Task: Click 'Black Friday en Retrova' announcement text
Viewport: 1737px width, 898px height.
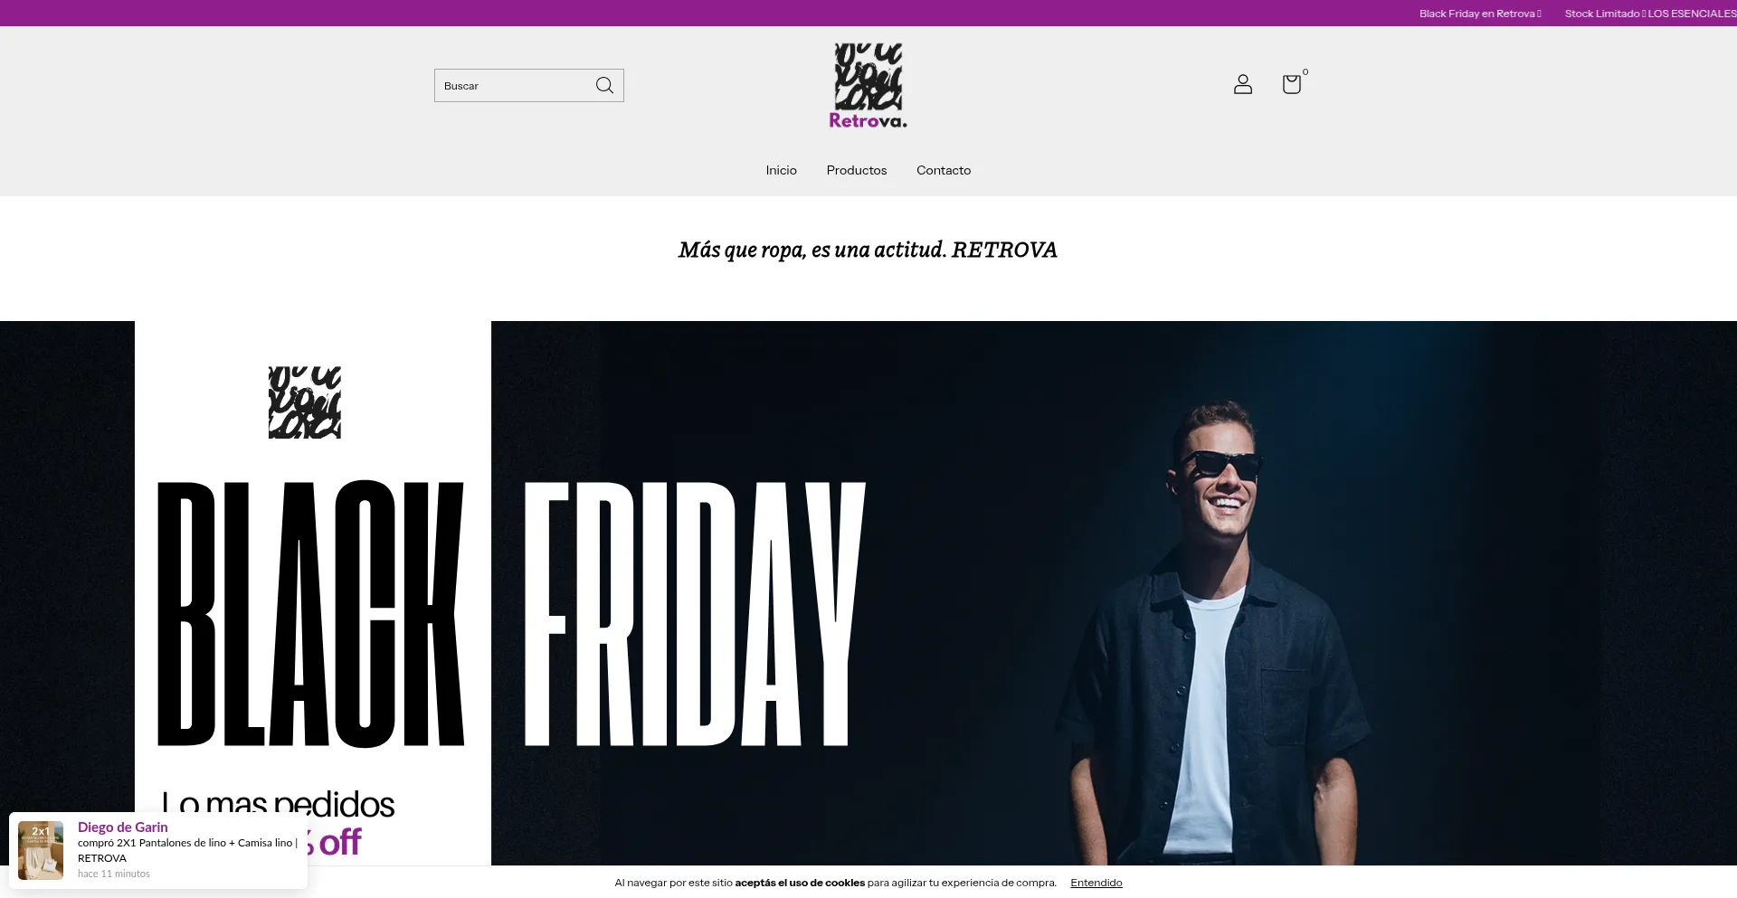Action: [1479, 14]
